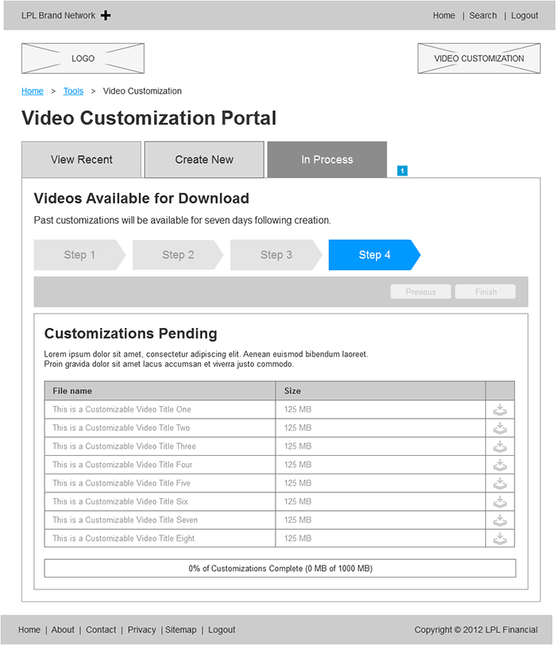Download Customizable Video Title Four
556x645 pixels.
coord(500,465)
